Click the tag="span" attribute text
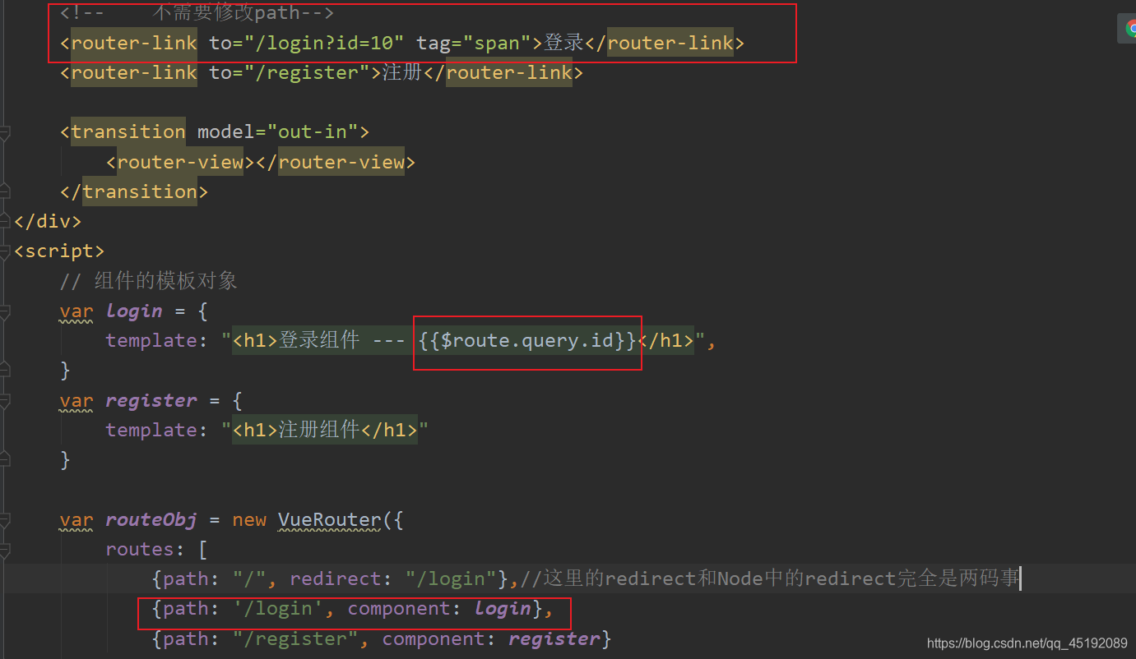The image size is (1136, 659). pos(474,43)
